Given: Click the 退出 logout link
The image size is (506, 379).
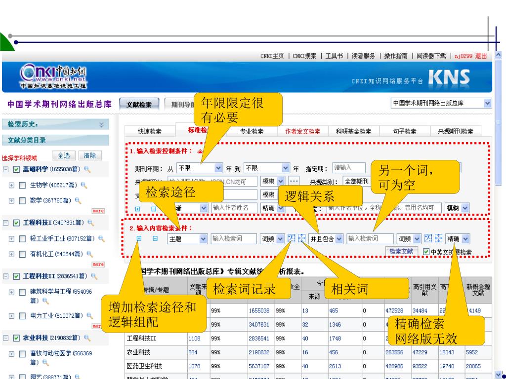Looking at the screenshot, I should point(481,56).
